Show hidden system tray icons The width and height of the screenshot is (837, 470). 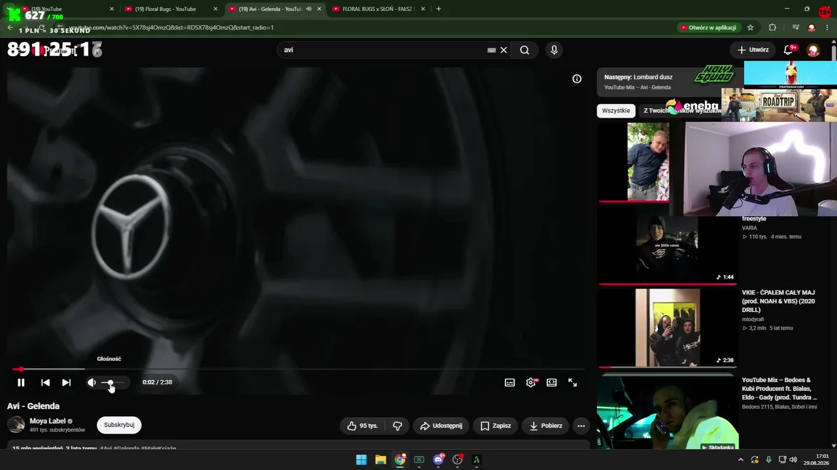pyautogui.click(x=741, y=460)
